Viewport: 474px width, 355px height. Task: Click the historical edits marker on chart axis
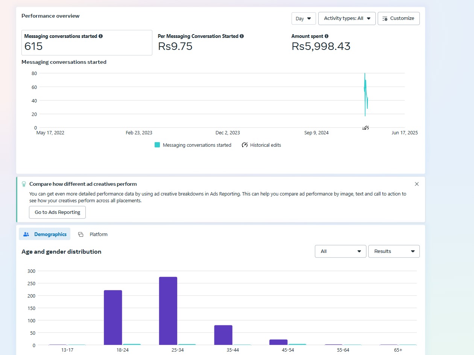pos(366,128)
